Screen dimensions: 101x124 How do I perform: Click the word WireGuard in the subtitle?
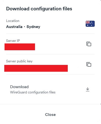19,92
